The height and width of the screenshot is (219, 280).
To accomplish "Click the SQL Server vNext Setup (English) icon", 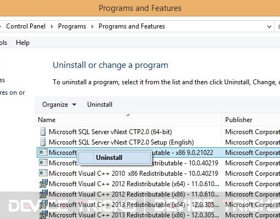I will point(43,142).
